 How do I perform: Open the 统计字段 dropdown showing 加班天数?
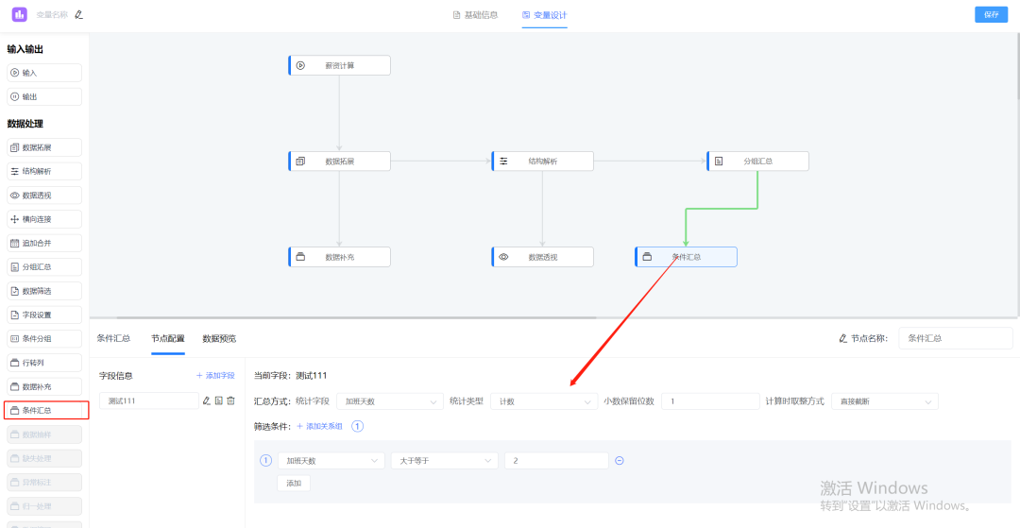point(390,401)
